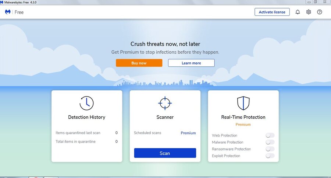The height and width of the screenshot is (178, 331).
Task: Click 'Scheduled scans' label
Action: click(147, 133)
